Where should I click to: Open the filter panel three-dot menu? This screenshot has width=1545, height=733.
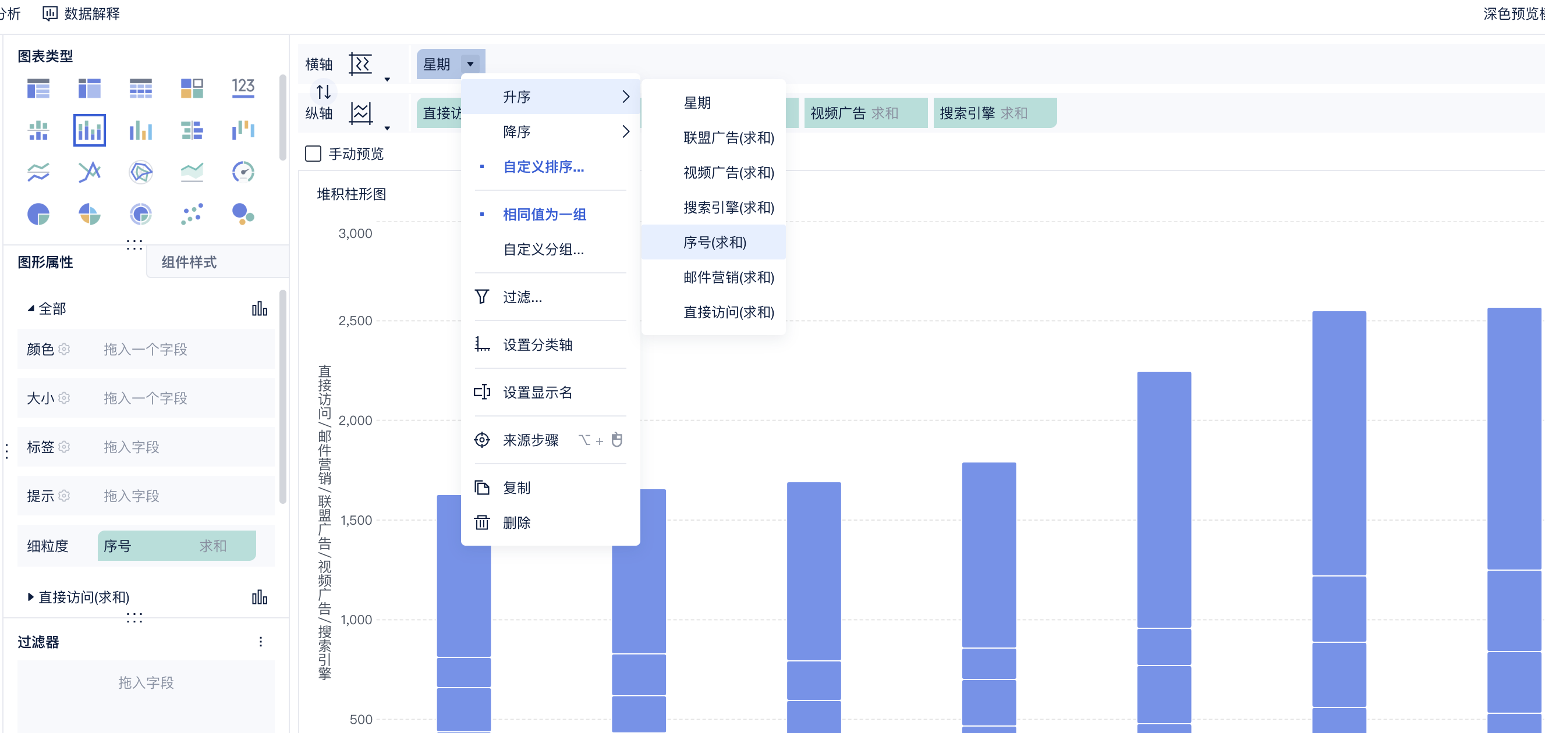(x=260, y=641)
